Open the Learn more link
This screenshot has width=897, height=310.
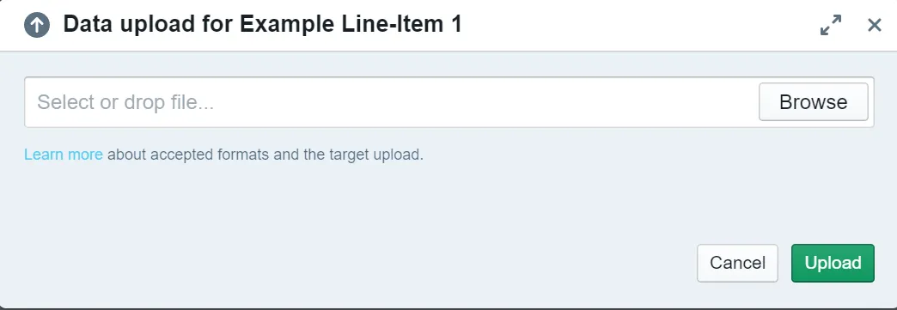point(64,155)
